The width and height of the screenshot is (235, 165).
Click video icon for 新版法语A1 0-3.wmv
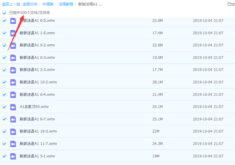pos(13,58)
